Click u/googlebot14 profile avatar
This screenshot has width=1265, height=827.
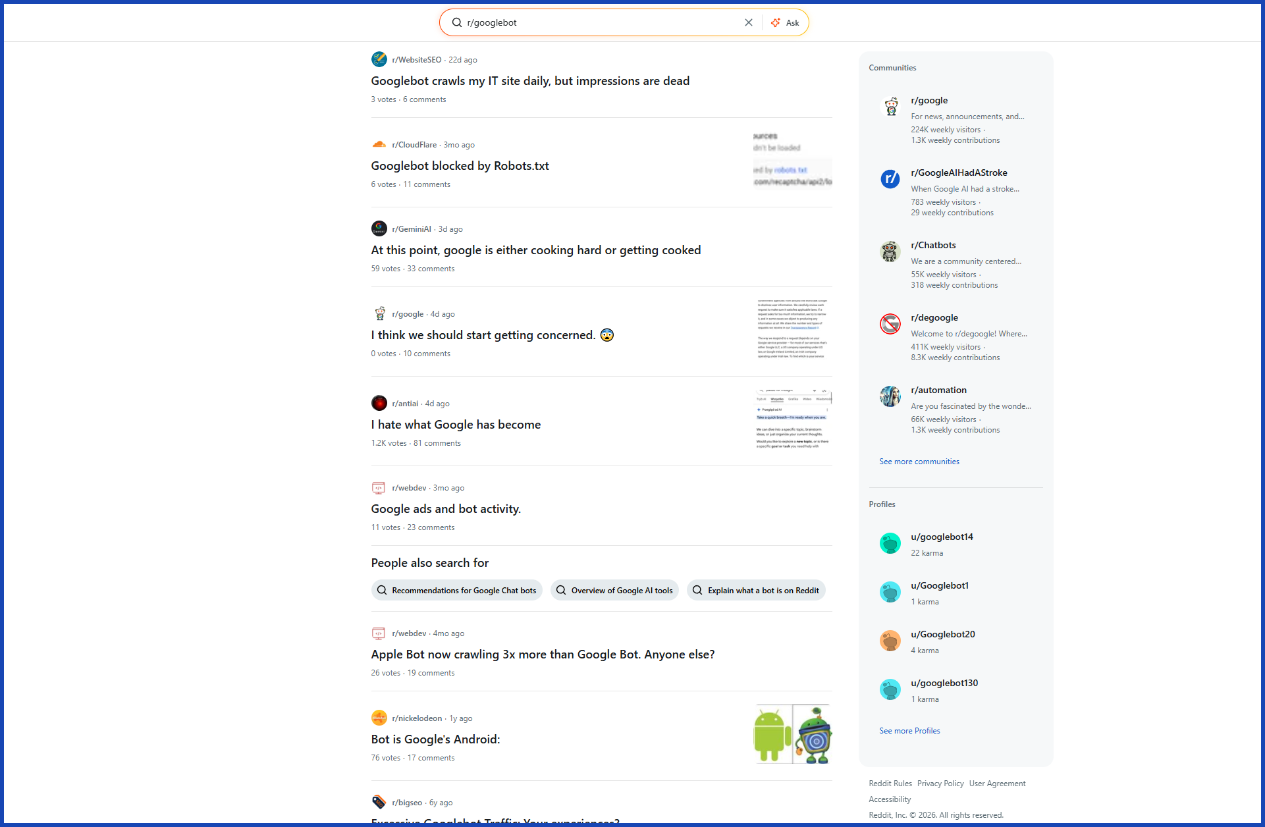point(890,543)
